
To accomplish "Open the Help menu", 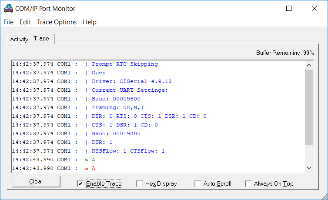I will (90, 22).
